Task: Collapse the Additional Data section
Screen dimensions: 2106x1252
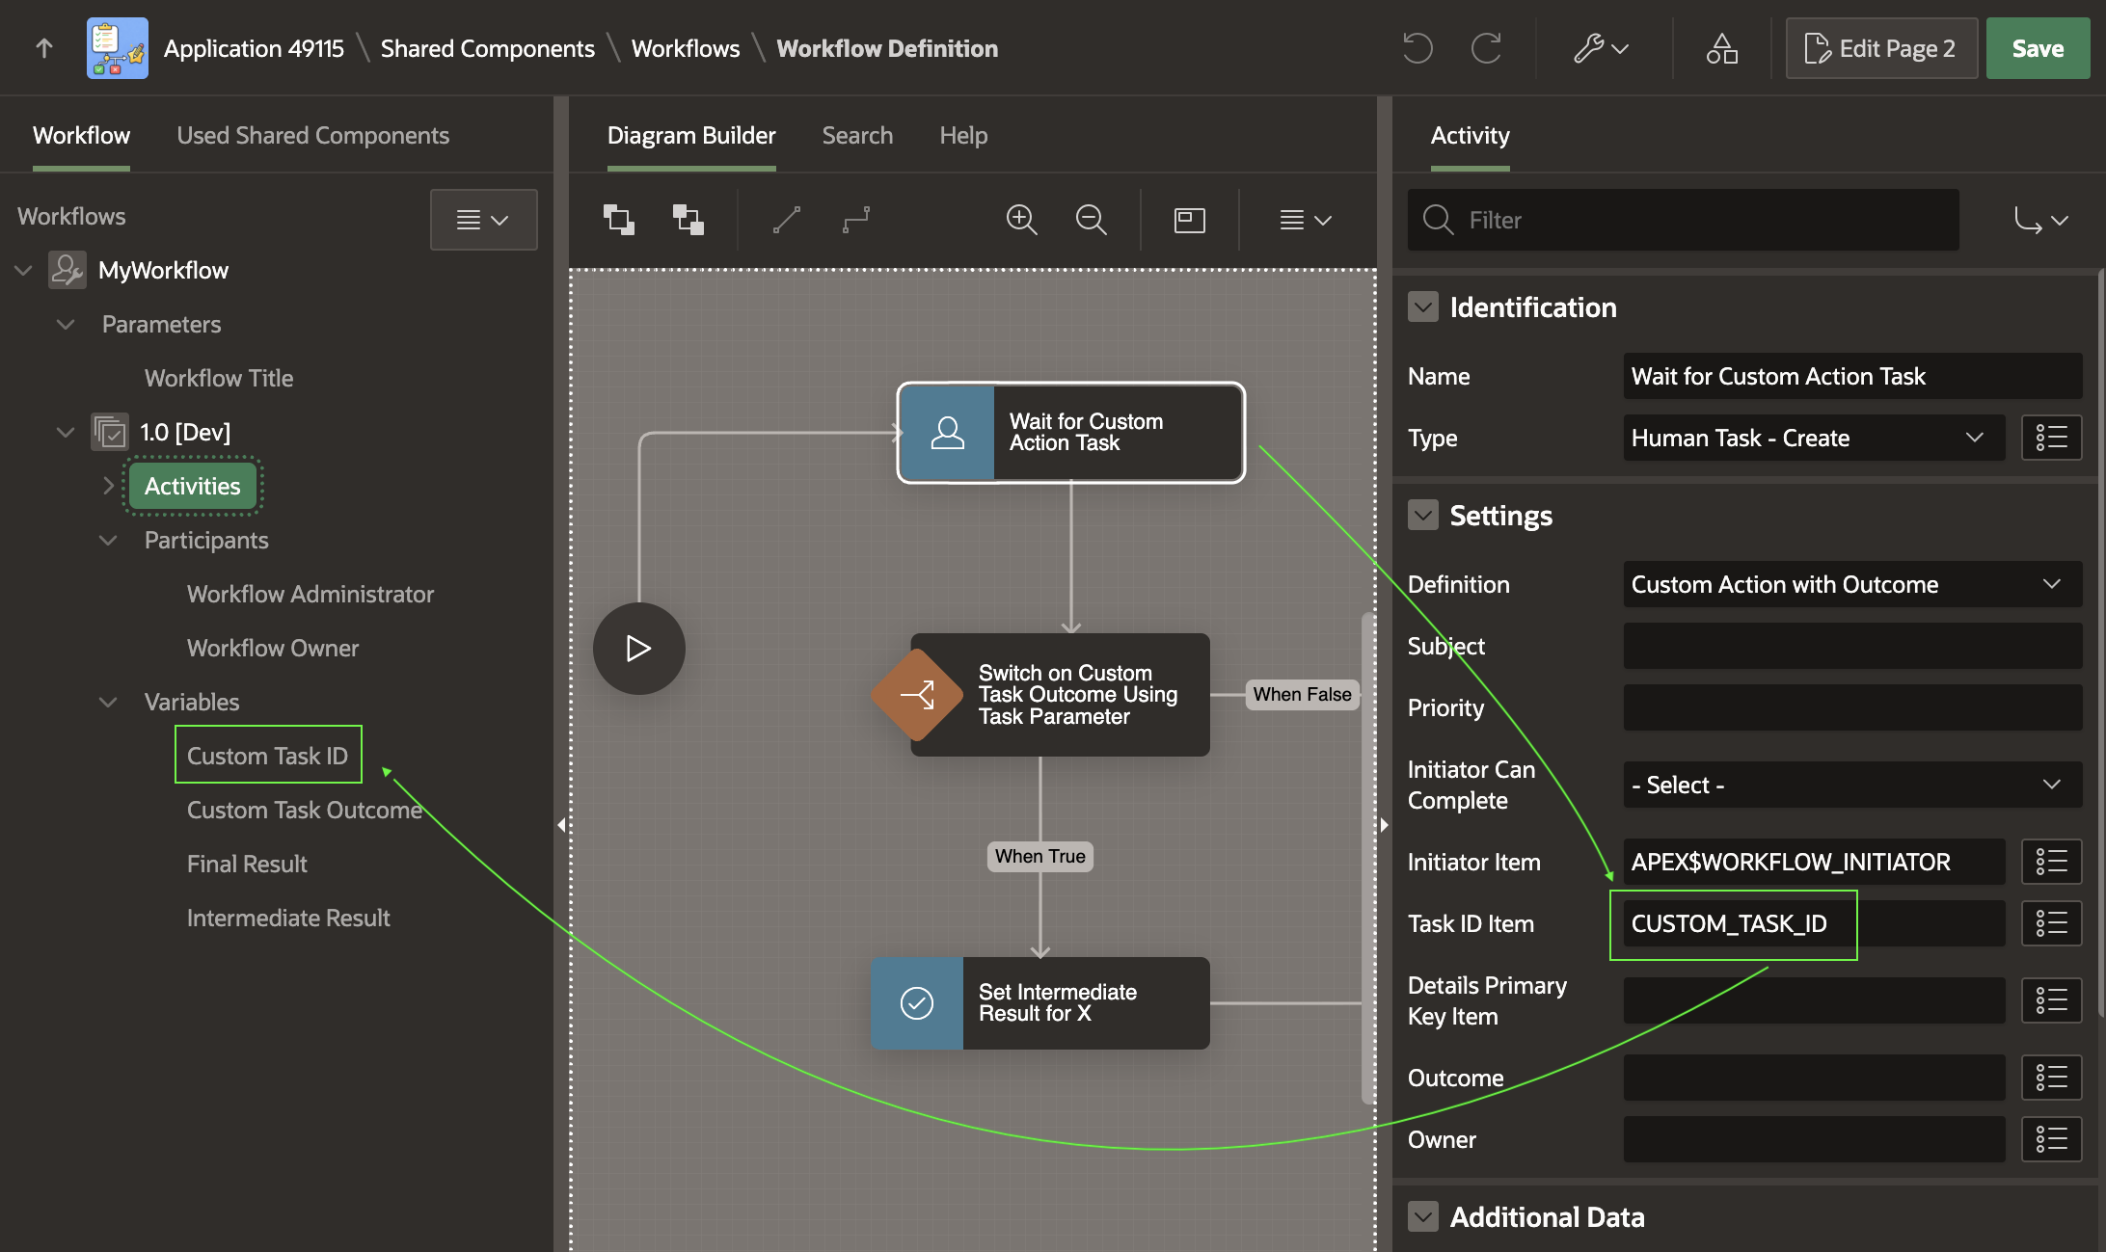Action: pos(1422,1216)
